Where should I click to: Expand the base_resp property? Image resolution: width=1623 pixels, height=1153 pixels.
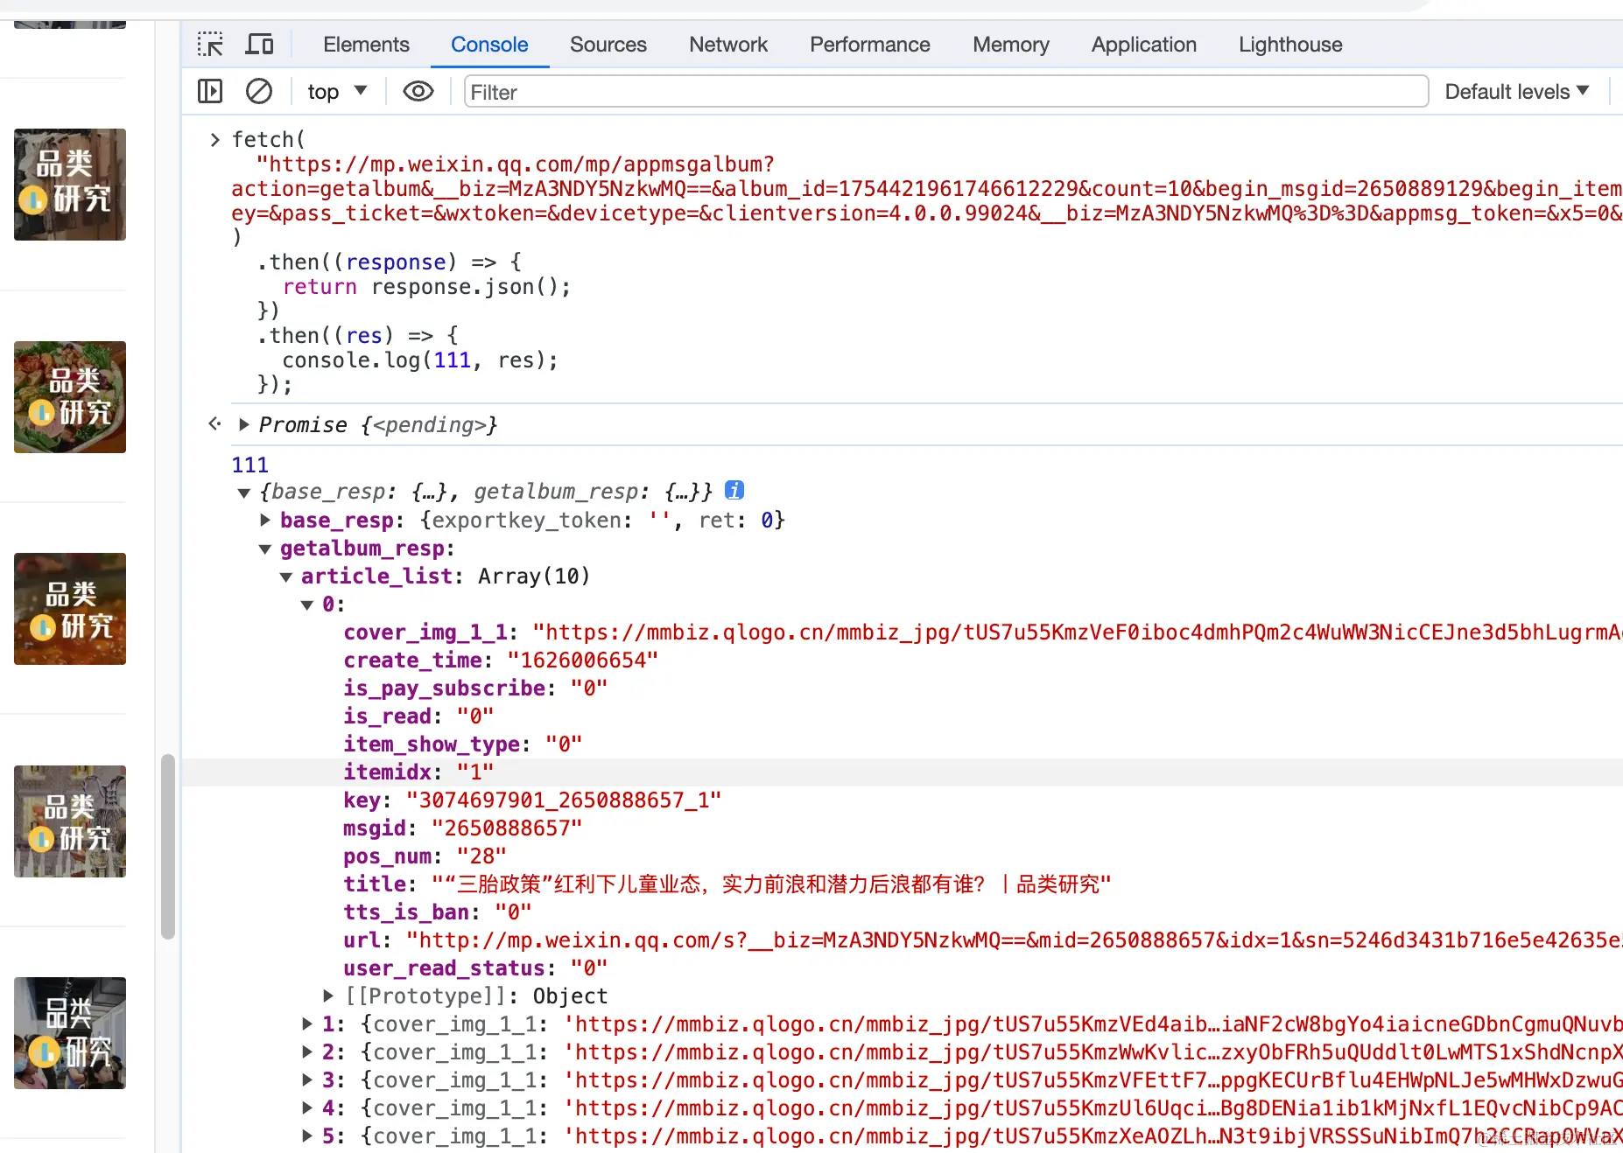coord(265,520)
